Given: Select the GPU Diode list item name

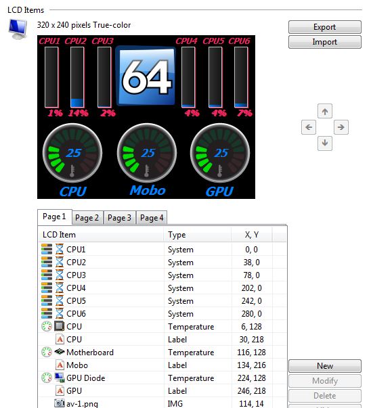Looking at the screenshot, I should [x=86, y=378].
